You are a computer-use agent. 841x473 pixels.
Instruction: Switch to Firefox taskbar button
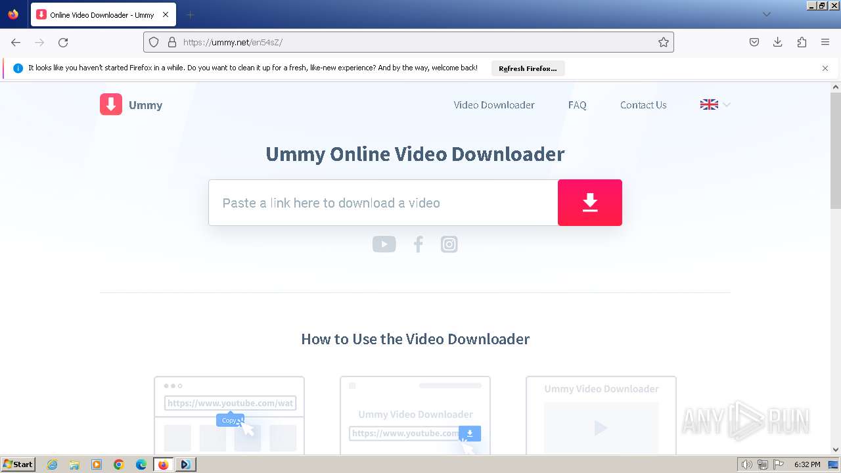(163, 464)
